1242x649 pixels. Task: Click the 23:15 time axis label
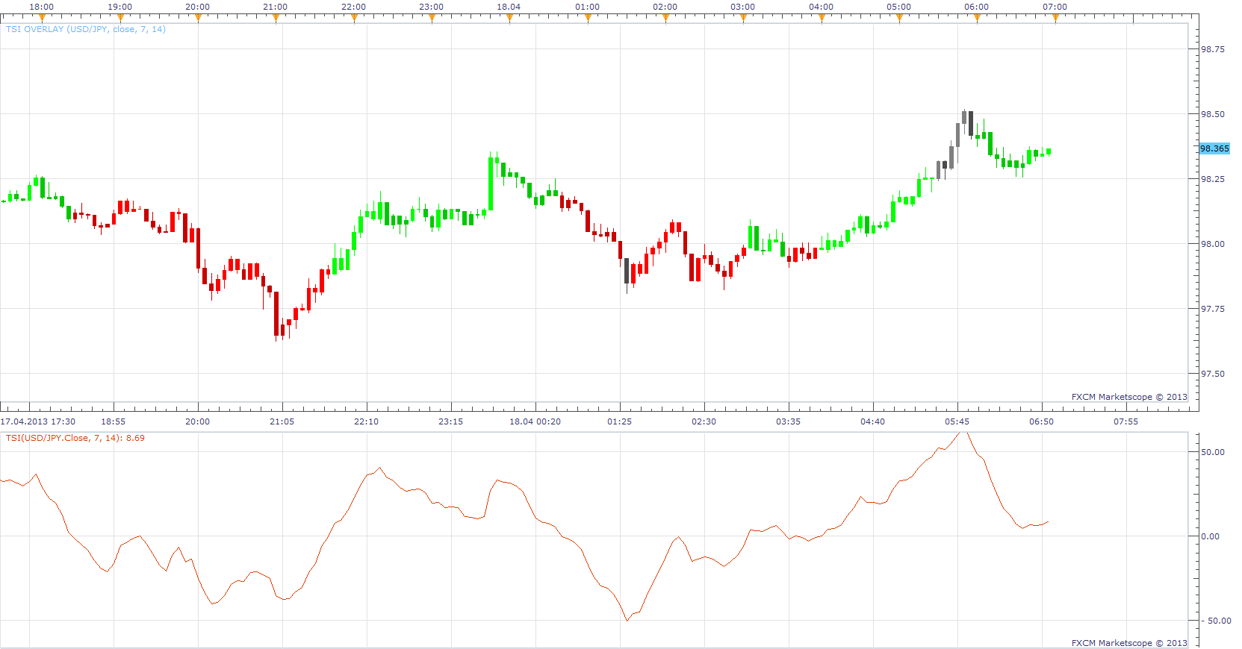pyautogui.click(x=451, y=421)
